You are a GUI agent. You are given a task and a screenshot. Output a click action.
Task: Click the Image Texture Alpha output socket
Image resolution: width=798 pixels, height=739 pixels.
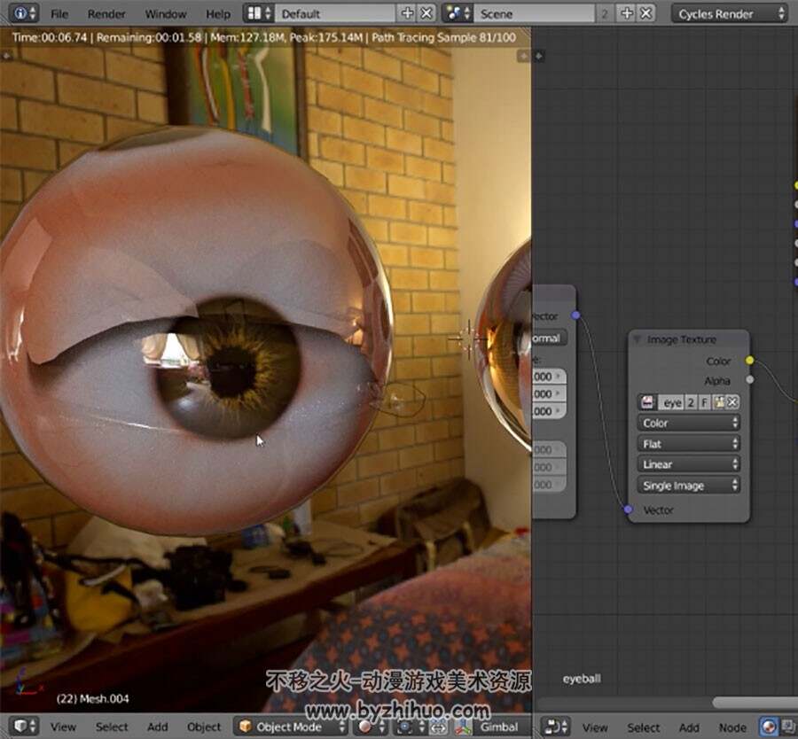[x=749, y=379]
